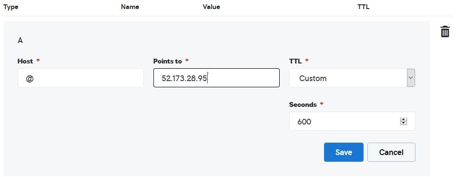This screenshot has width=456, height=177.
Task: Increase Seconds with the up spinner arrow
Action: [x=404, y=119]
